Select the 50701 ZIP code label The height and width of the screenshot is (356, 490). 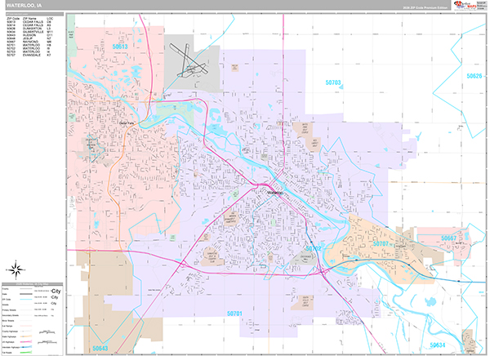point(235,314)
